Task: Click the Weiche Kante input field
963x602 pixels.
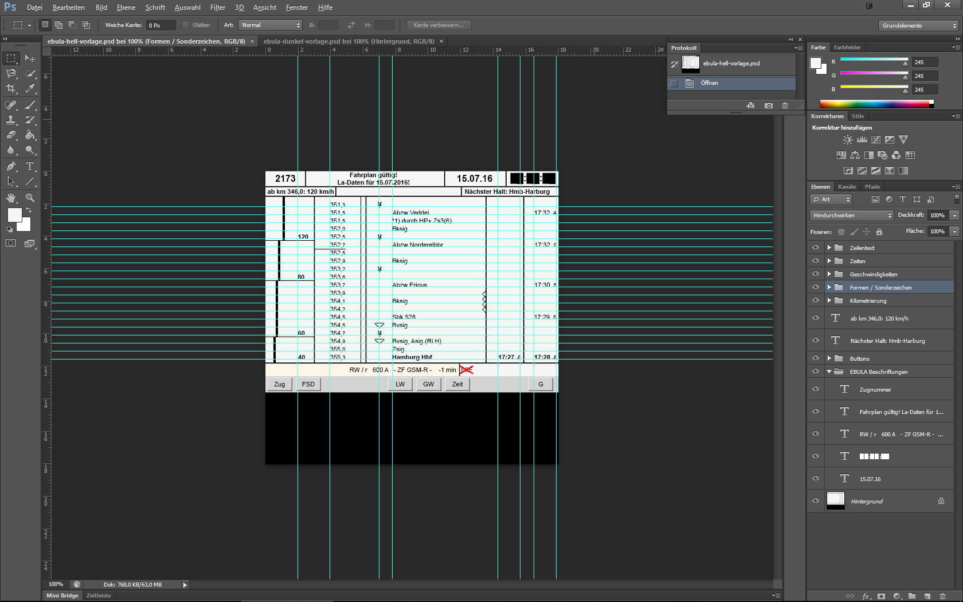Action: pos(160,25)
